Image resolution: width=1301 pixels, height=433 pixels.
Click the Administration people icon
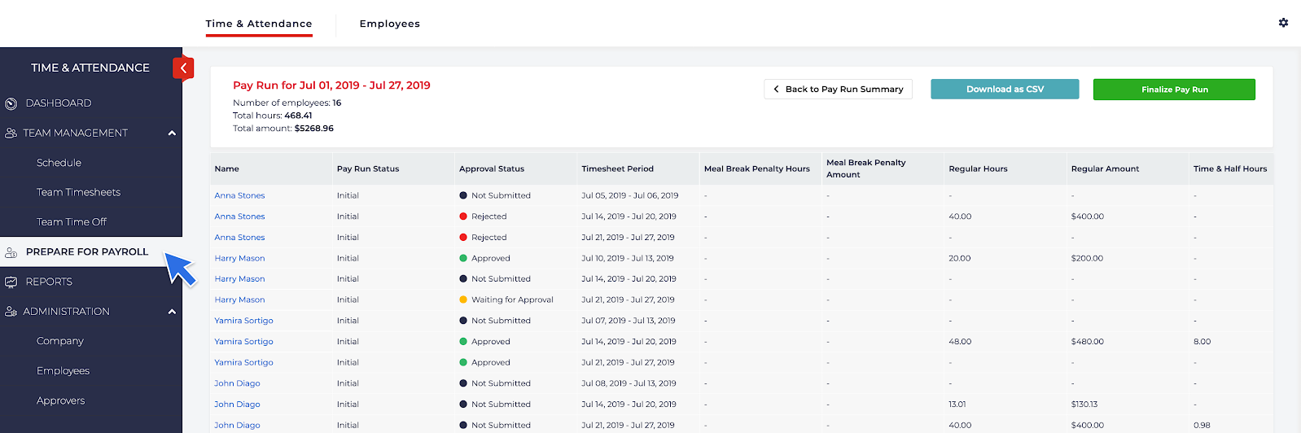point(11,312)
